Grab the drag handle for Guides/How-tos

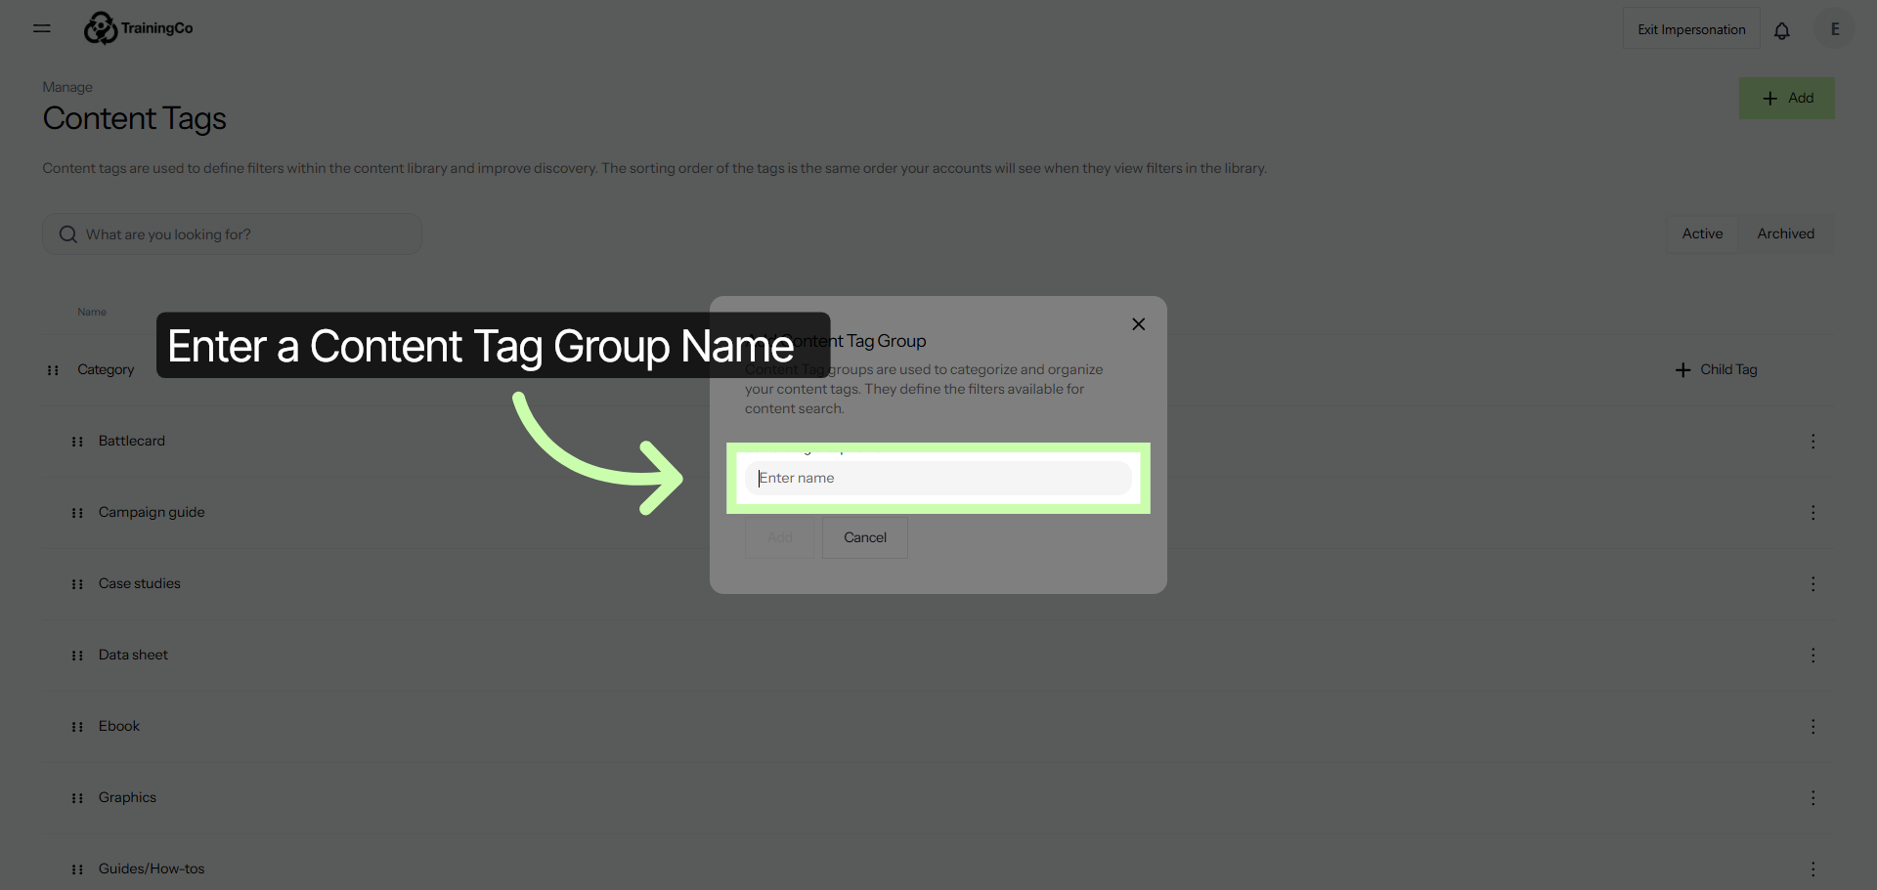pyautogui.click(x=77, y=869)
